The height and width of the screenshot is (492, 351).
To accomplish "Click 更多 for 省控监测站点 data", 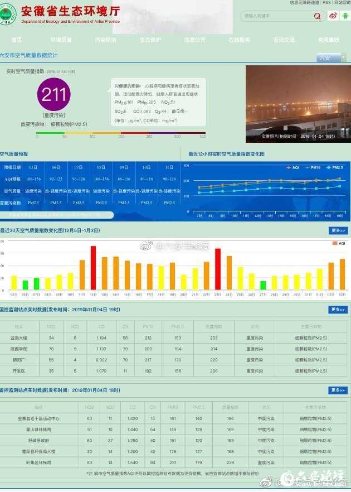I will (x=338, y=390).
